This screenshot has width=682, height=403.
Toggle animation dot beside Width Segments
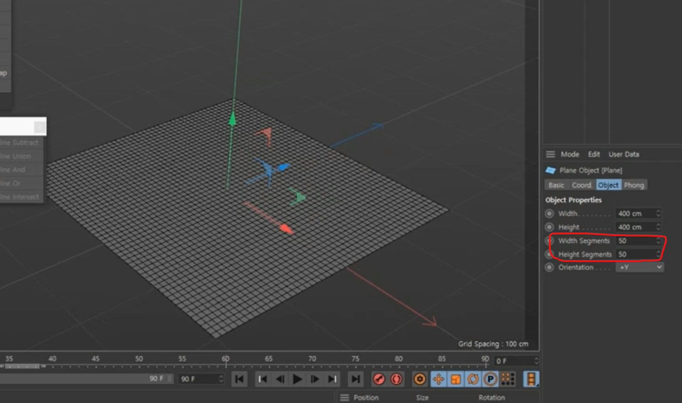pyautogui.click(x=550, y=240)
